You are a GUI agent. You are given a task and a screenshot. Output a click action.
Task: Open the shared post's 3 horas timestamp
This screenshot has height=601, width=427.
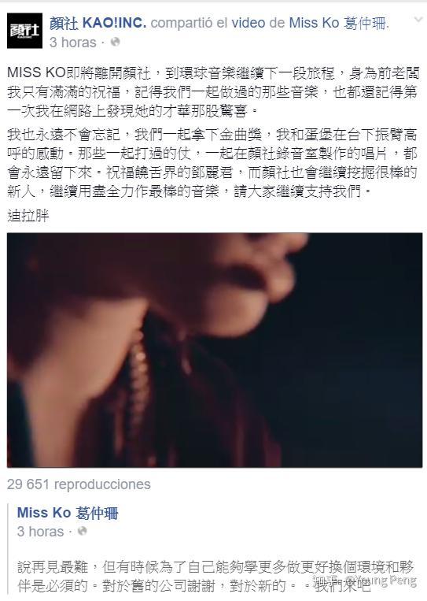tap(40, 532)
